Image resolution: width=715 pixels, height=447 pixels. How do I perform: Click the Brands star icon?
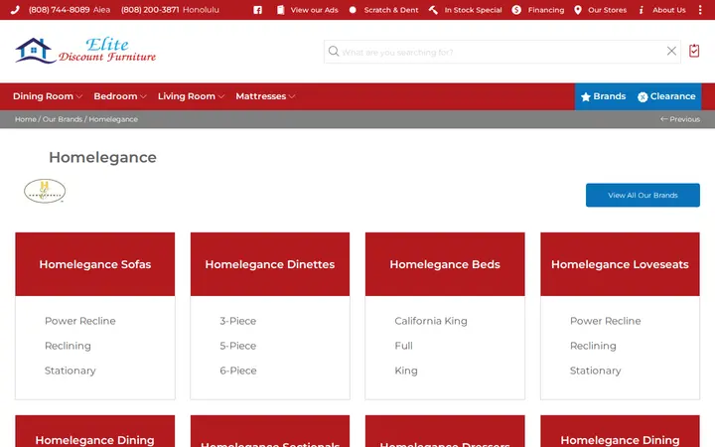pyautogui.click(x=586, y=96)
